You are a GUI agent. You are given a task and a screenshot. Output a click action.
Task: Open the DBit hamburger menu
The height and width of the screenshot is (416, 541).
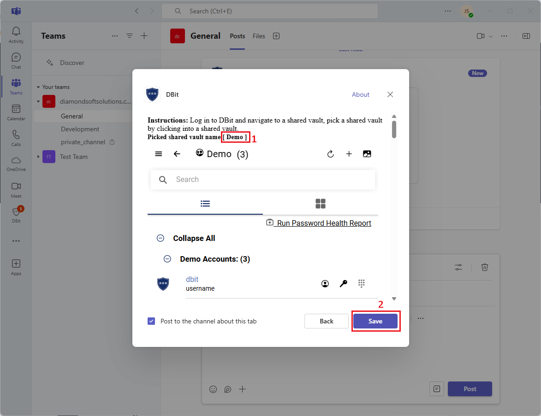point(158,154)
